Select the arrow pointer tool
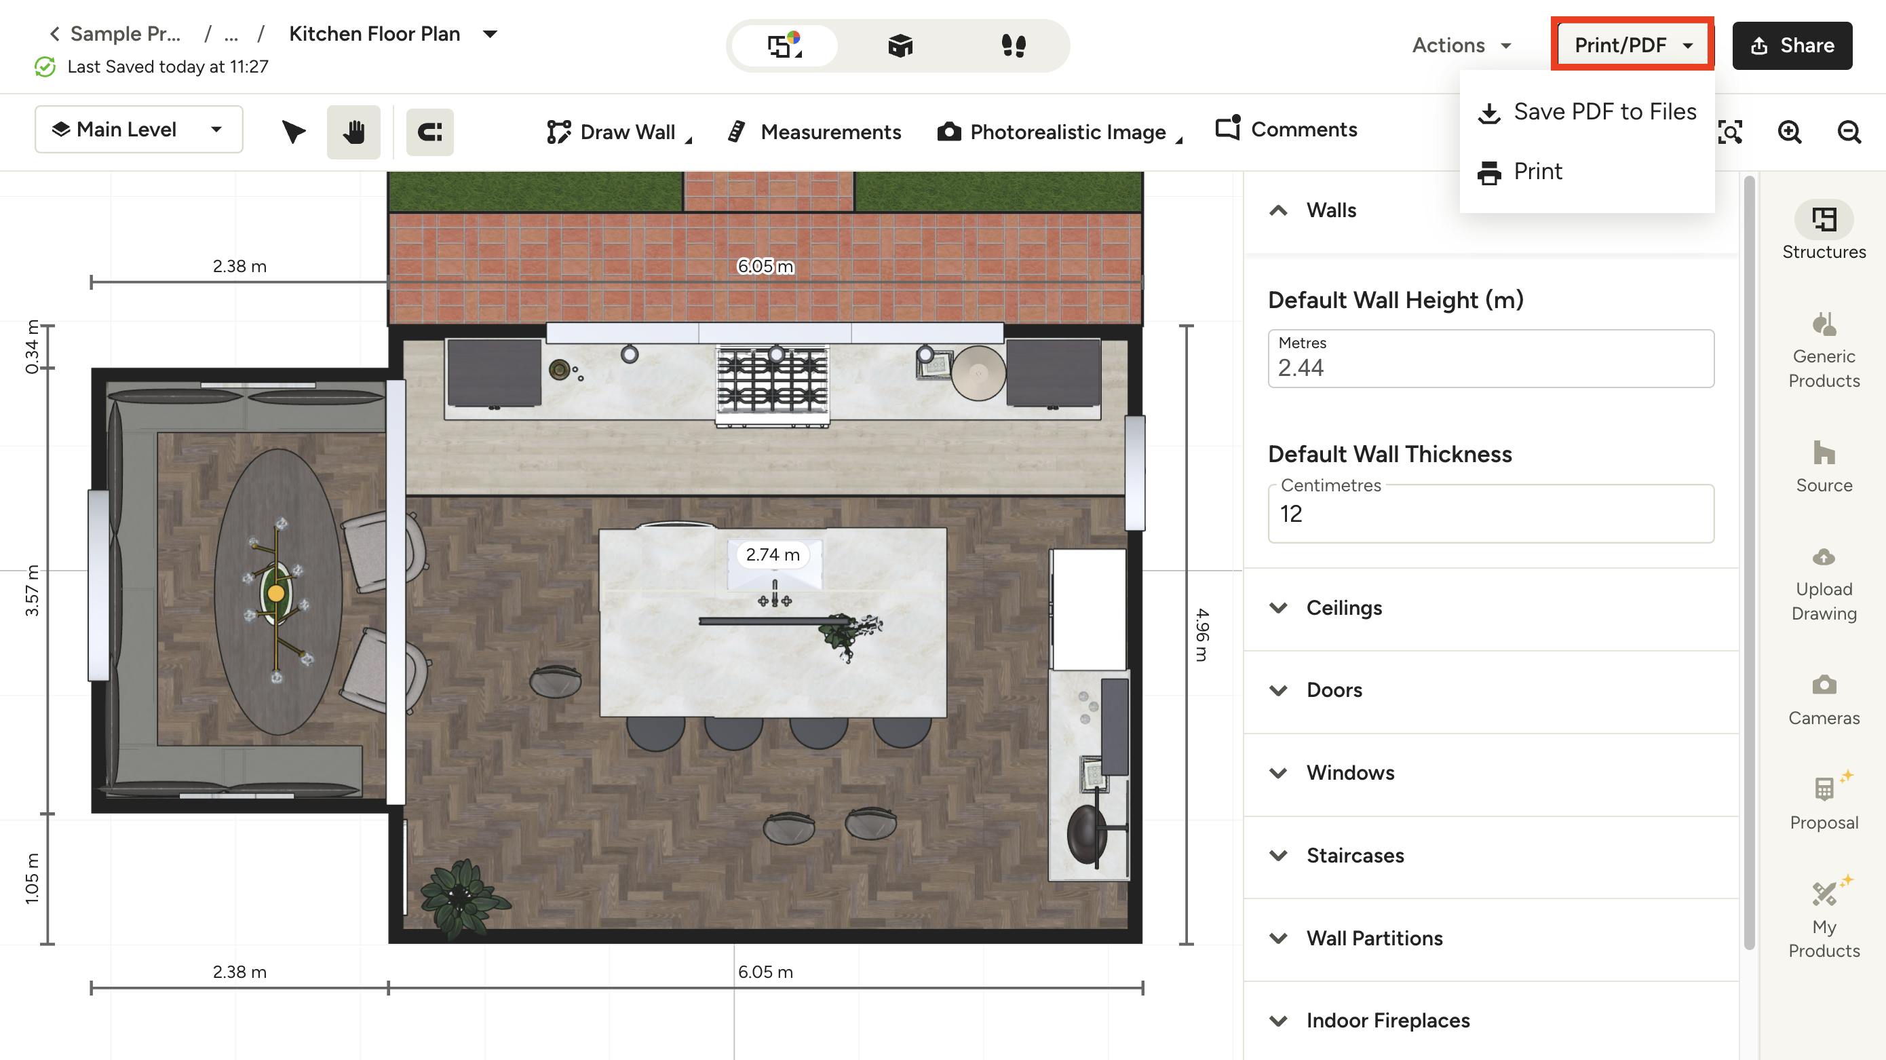1886x1060 pixels. pos(294,132)
